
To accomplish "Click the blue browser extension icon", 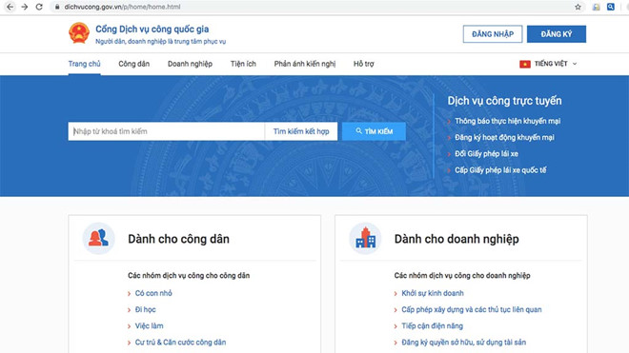I will (x=611, y=7).
